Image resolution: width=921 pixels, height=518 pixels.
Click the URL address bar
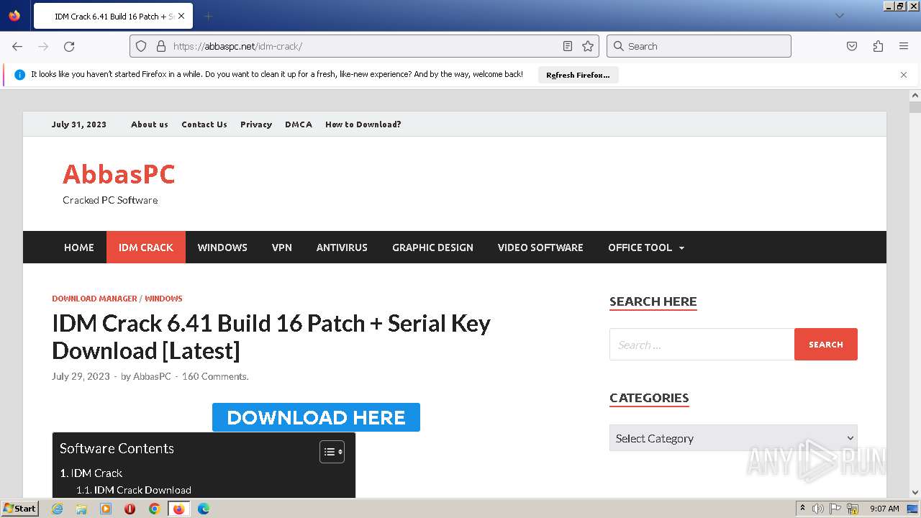point(363,46)
